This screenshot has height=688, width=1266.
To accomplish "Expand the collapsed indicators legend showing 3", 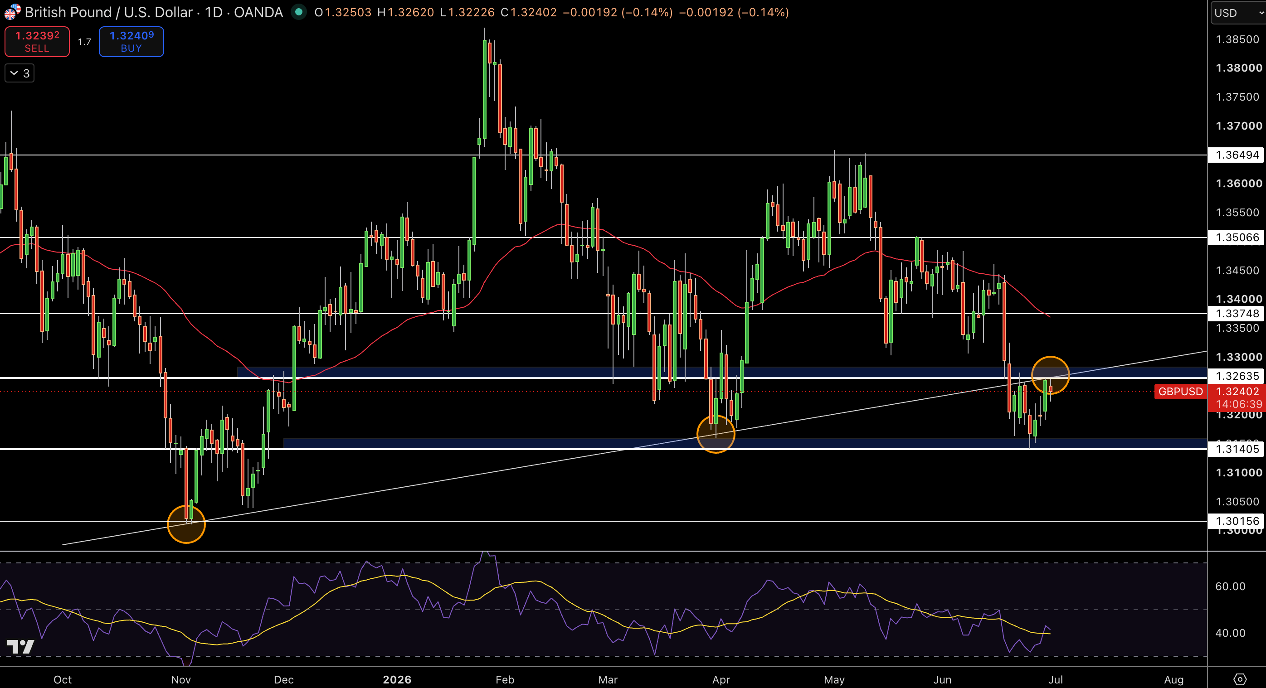I will [19, 73].
